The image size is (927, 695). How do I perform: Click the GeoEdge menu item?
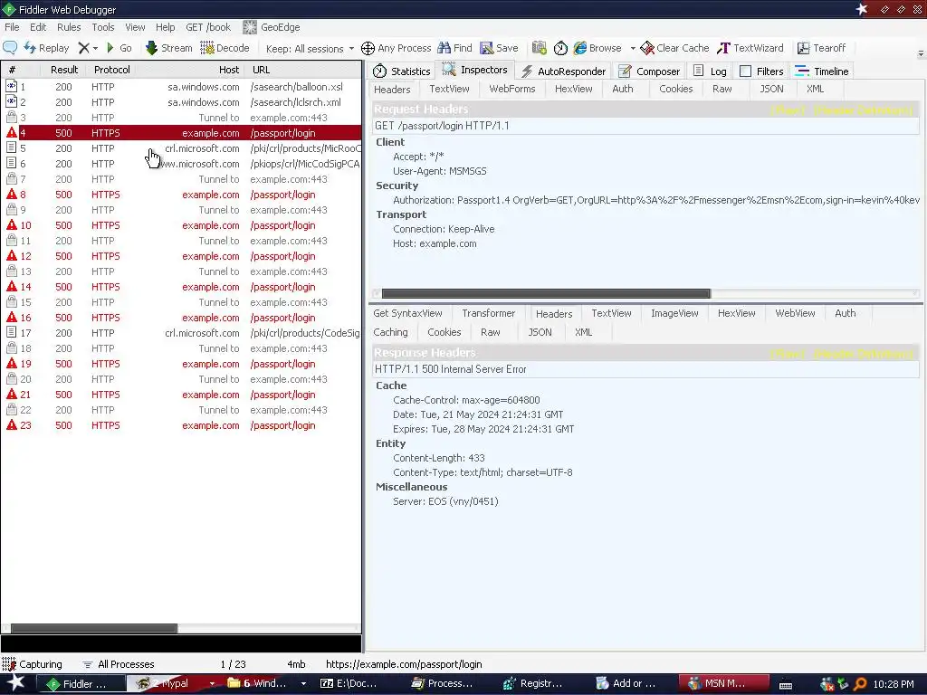[272, 27]
